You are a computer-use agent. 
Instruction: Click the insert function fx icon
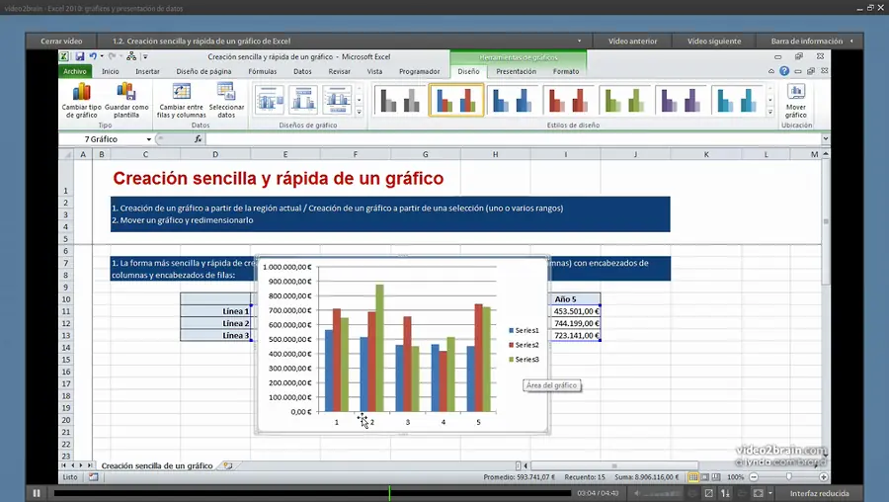coord(198,139)
